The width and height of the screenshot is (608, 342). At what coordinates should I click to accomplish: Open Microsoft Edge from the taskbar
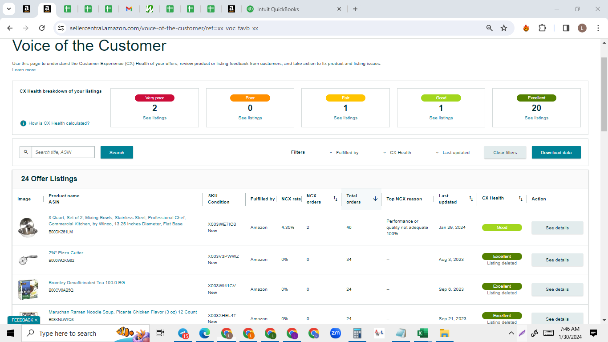204,333
